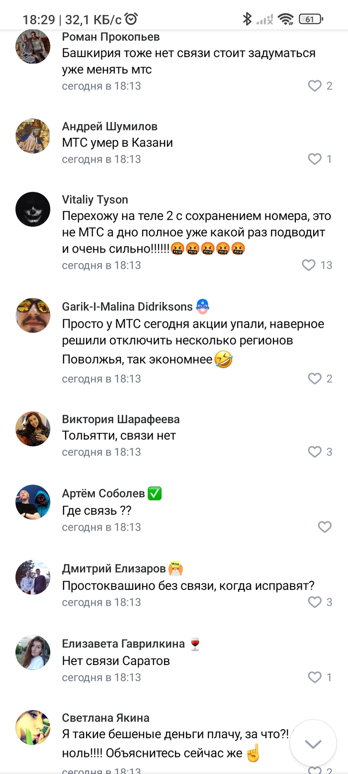Open Роман Прокопьев's profile picture

(x=33, y=47)
